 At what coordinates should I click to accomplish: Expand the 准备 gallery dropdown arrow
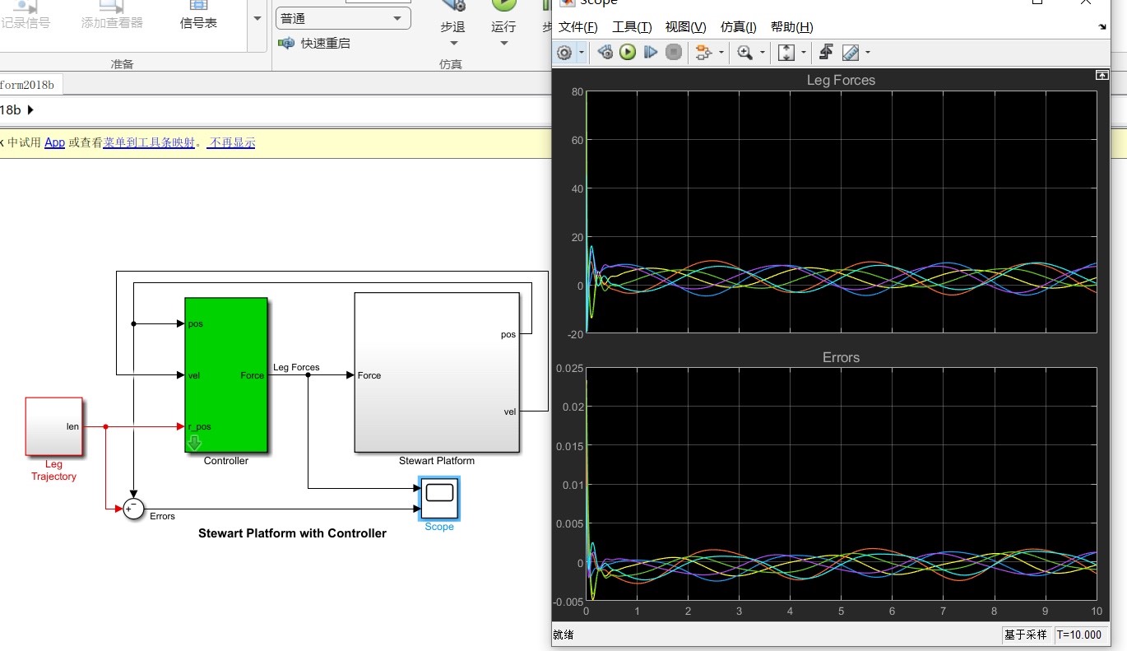coord(257,18)
